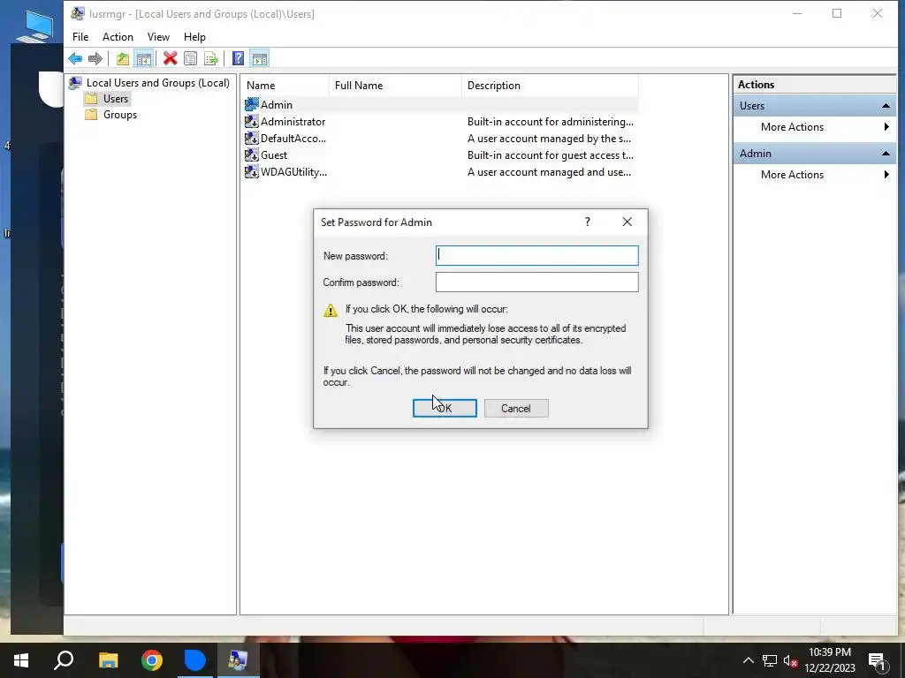This screenshot has width=905, height=678.
Task: Open Google Chrome from taskbar
Action: (152, 660)
